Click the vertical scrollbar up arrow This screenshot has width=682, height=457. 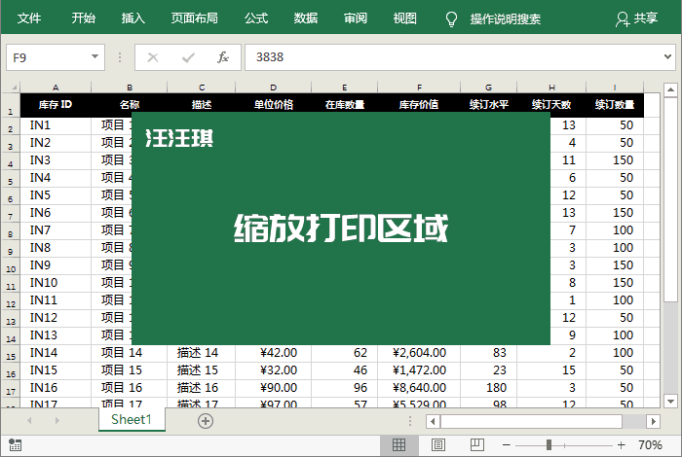click(x=670, y=89)
